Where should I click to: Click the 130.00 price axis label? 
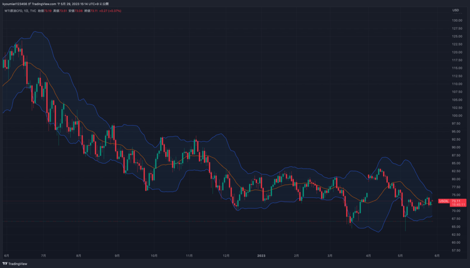[457, 20]
